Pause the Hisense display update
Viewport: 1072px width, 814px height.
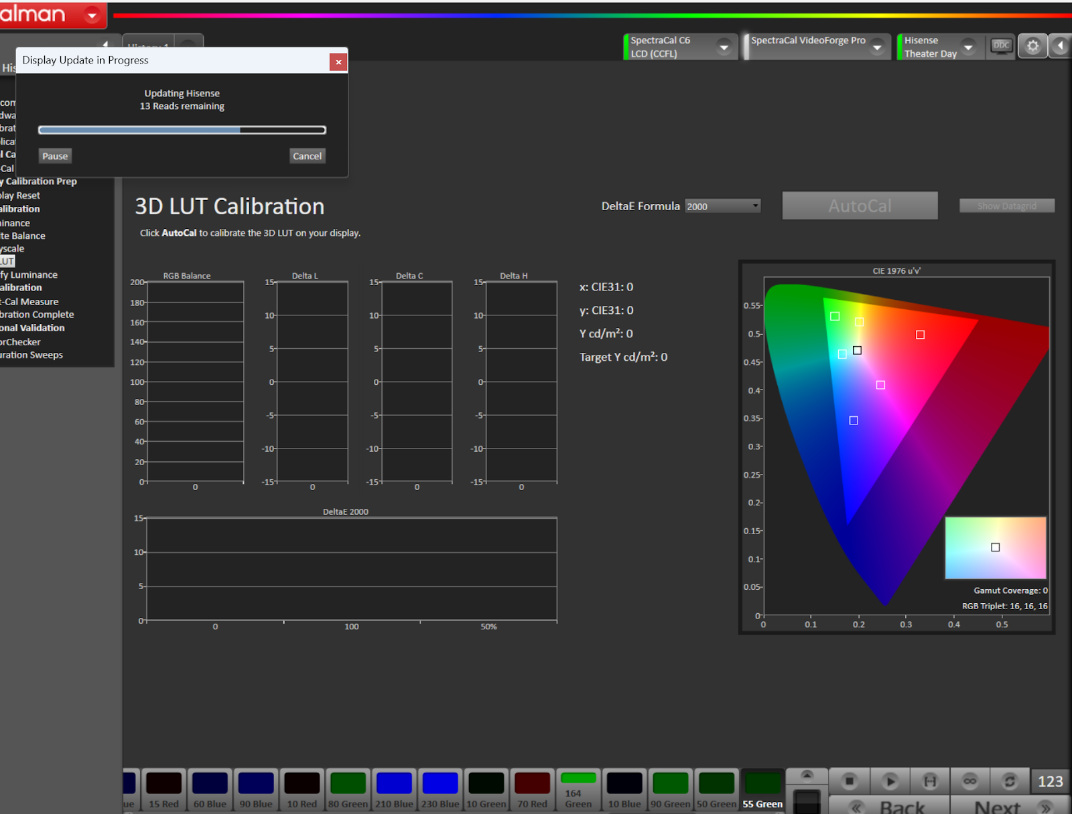[x=55, y=156]
